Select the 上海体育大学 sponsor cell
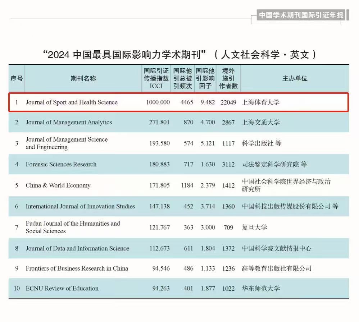359x322 pixels. click(x=261, y=102)
